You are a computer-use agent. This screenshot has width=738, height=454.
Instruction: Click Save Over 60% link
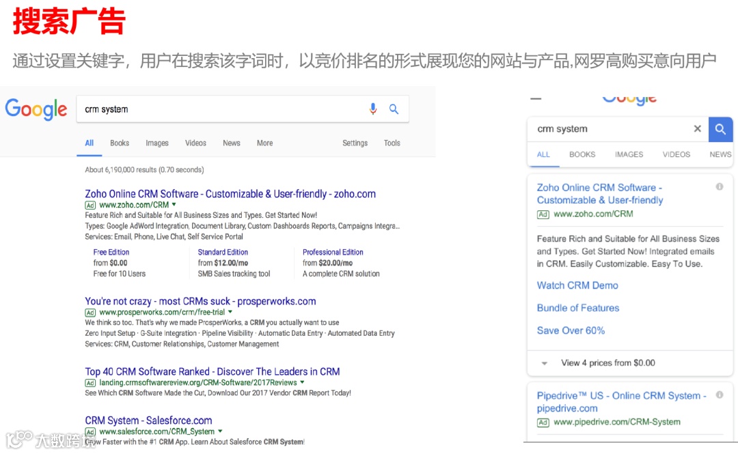coord(571,330)
